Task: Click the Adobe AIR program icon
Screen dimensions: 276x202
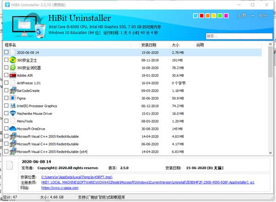Action: (x=13, y=75)
